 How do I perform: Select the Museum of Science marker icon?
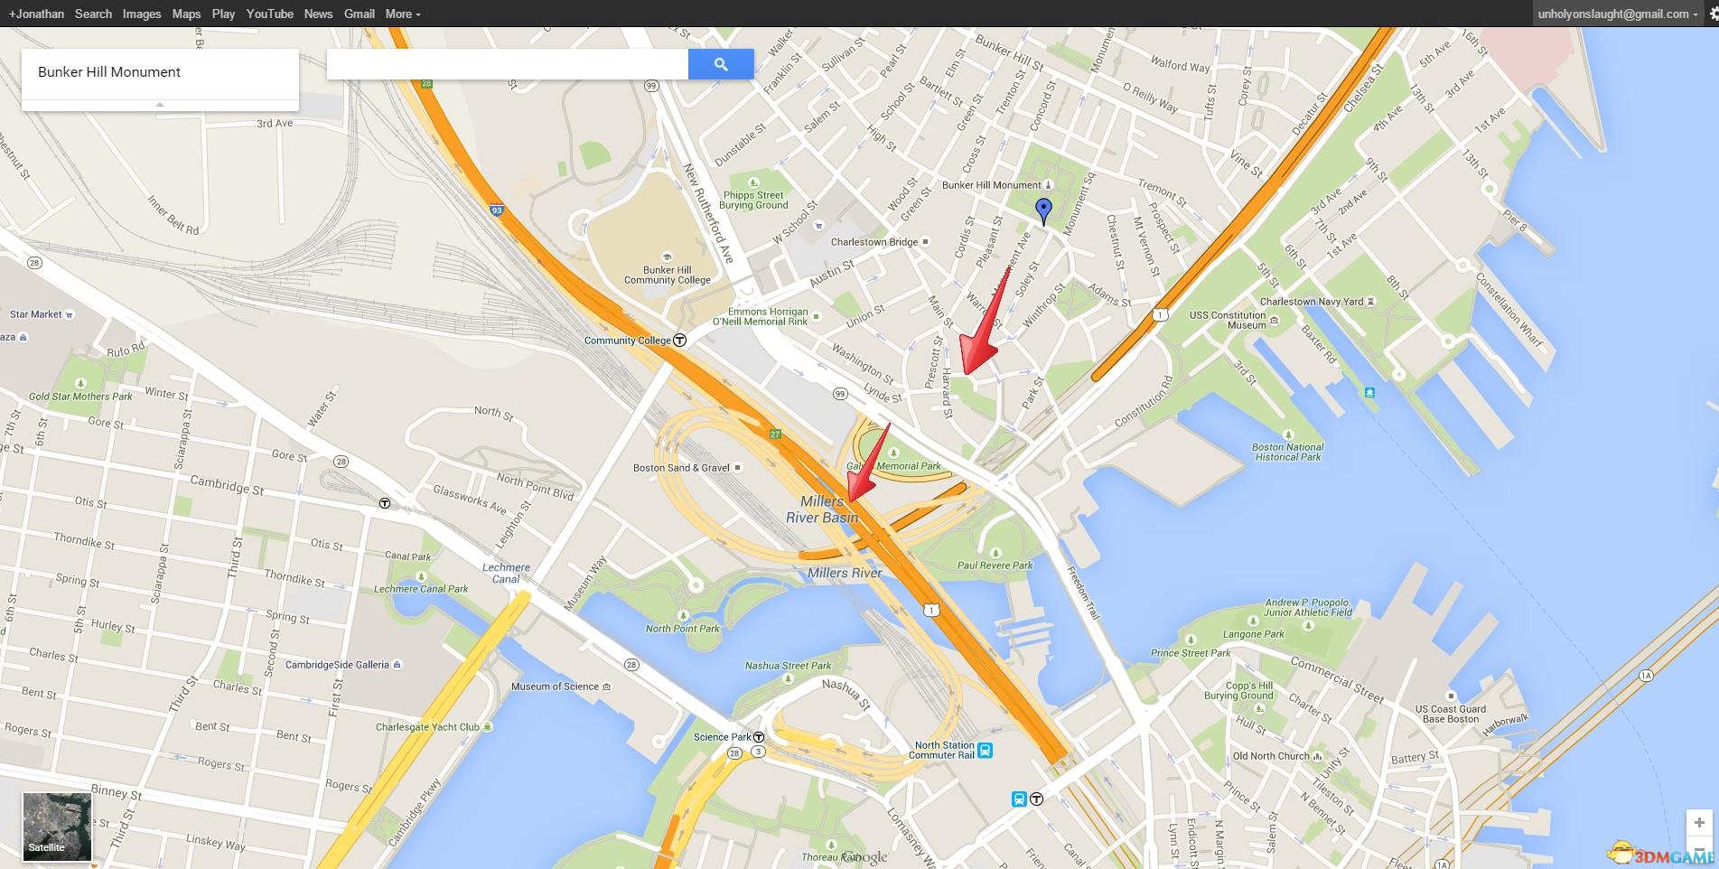click(x=606, y=687)
